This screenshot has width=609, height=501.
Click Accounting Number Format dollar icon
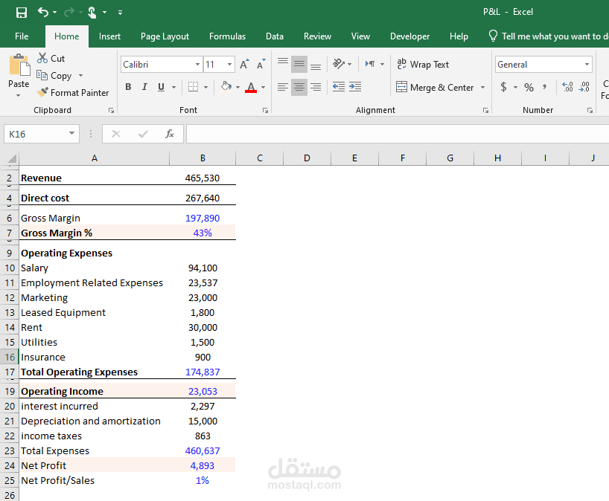coord(503,87)
